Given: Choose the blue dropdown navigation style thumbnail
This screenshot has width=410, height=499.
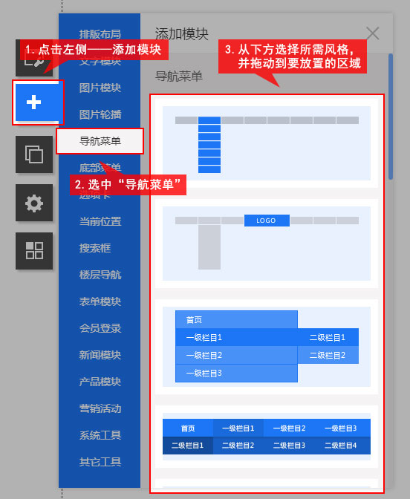Looking at the screenshot, I should (x=267, y=143).
